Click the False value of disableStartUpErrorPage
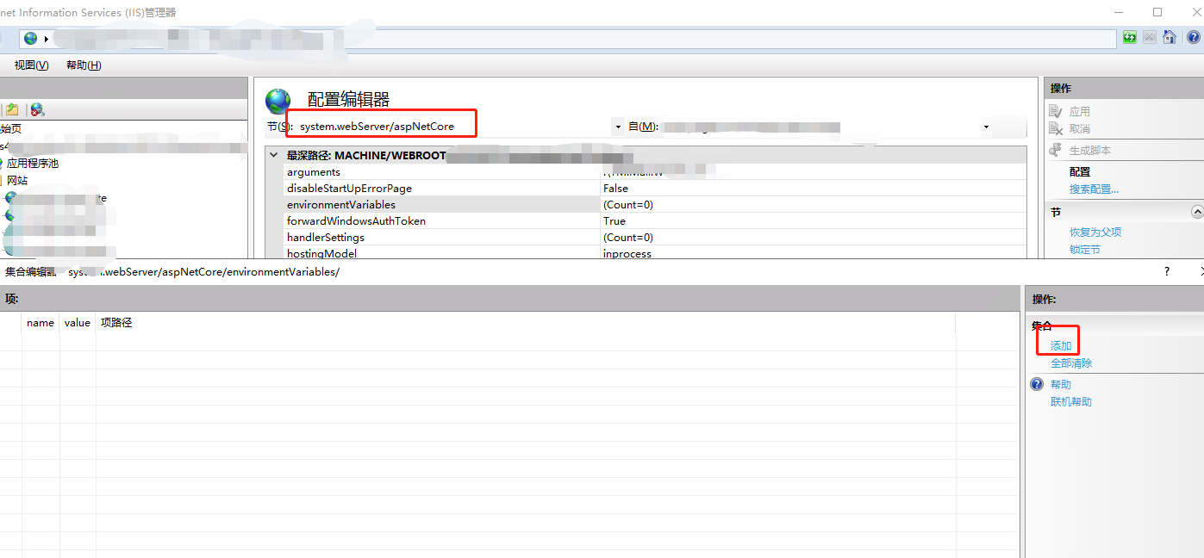The height and width of the screenshot is (558, 1204). coord(615,189)
